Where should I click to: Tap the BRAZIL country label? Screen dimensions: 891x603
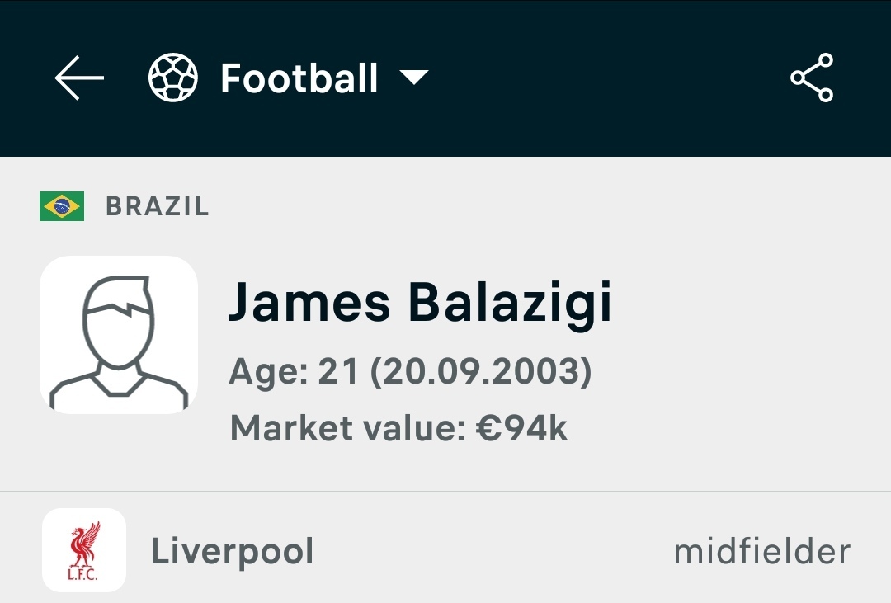click(158, 205)
